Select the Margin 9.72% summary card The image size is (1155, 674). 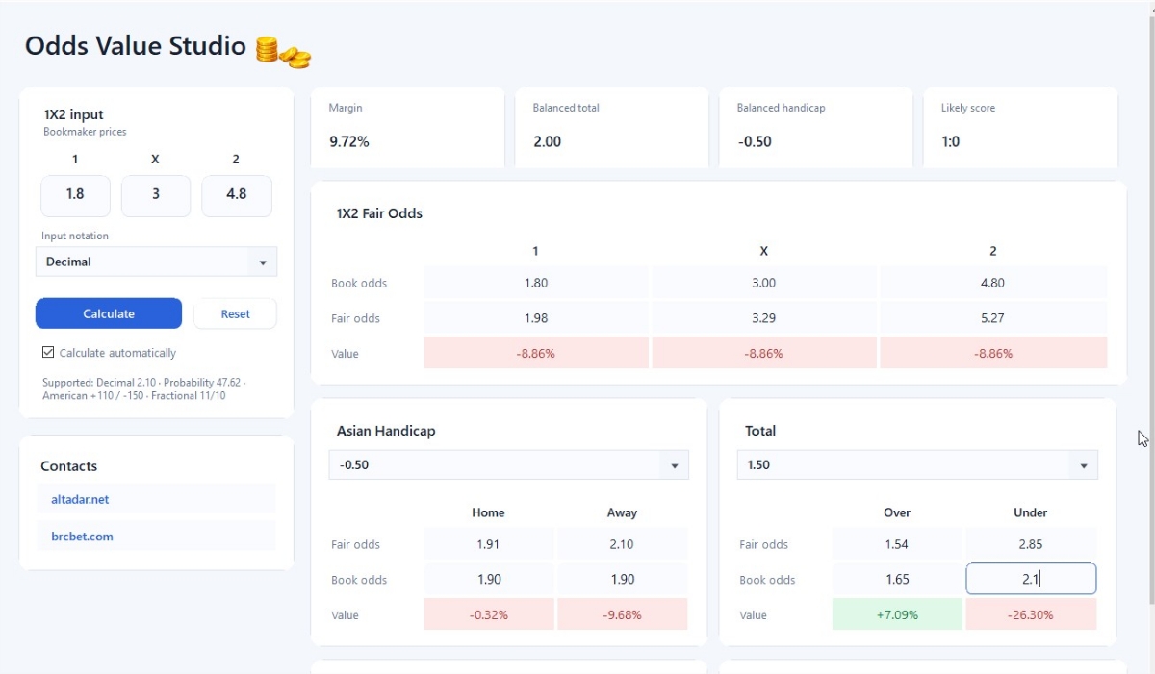(408, 128)
